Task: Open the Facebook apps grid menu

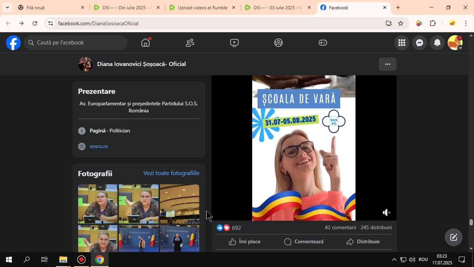Action: point(402,43)
